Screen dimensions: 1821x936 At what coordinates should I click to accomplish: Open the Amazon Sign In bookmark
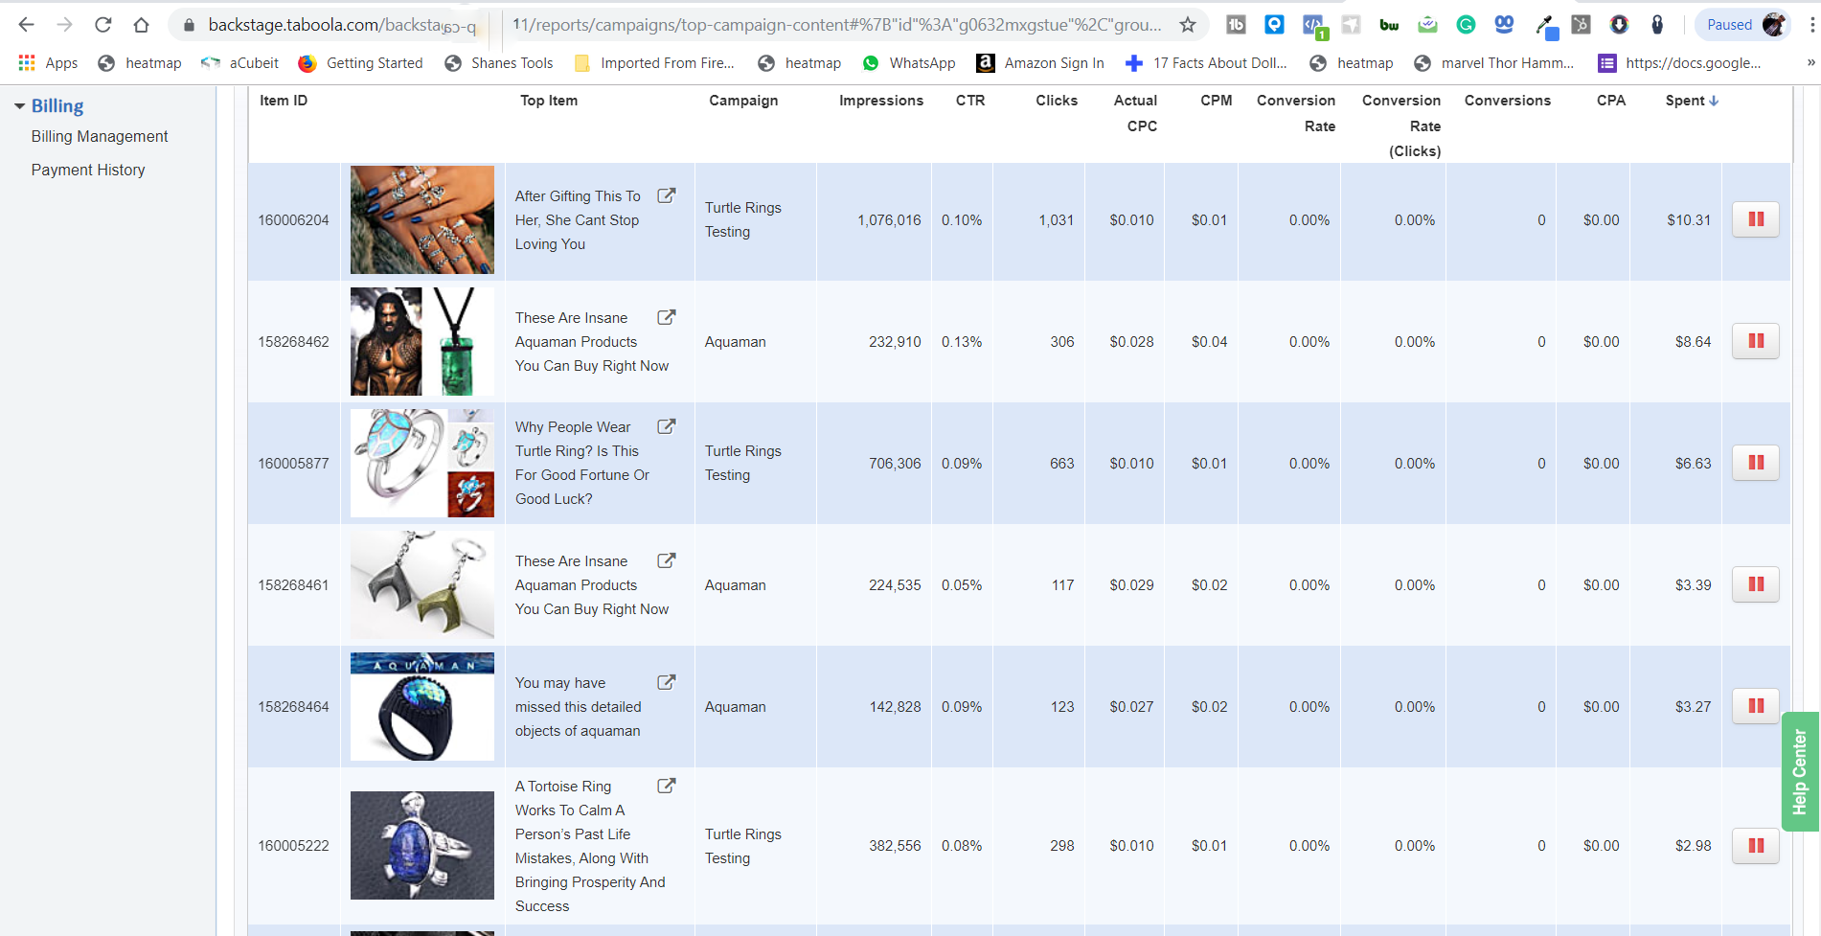click(x=1039, y=63)
